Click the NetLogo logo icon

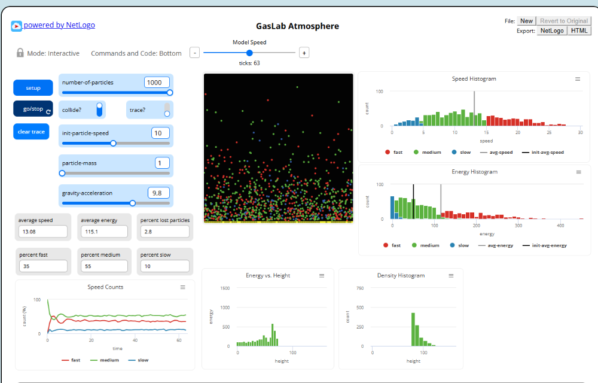[x=17, y=26]
